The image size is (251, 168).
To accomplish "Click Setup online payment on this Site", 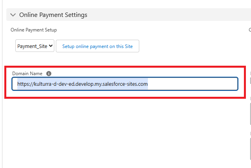I will click(98, 46).
